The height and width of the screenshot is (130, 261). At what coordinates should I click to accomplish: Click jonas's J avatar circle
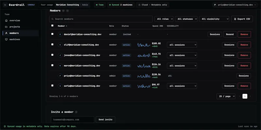pos(60,55)
